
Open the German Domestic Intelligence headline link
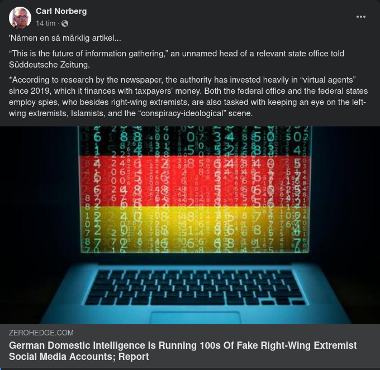(183, 351)
